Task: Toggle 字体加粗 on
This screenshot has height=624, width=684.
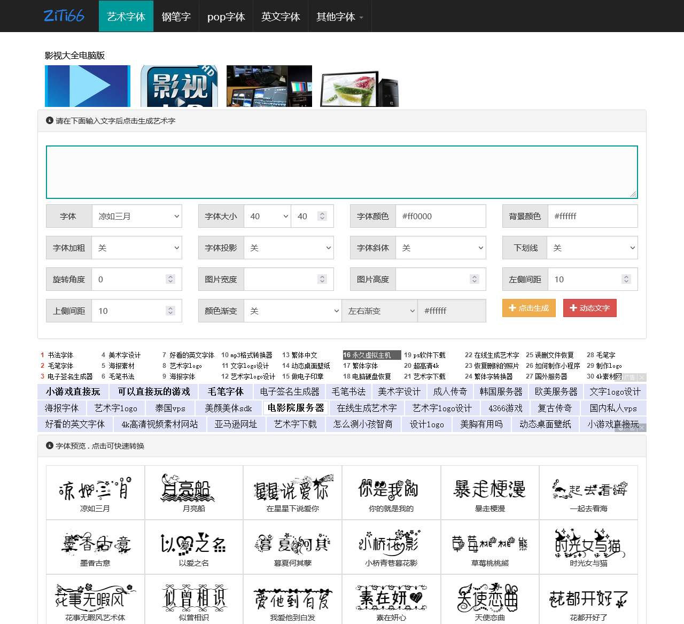Action: click(x=137, y=248)
